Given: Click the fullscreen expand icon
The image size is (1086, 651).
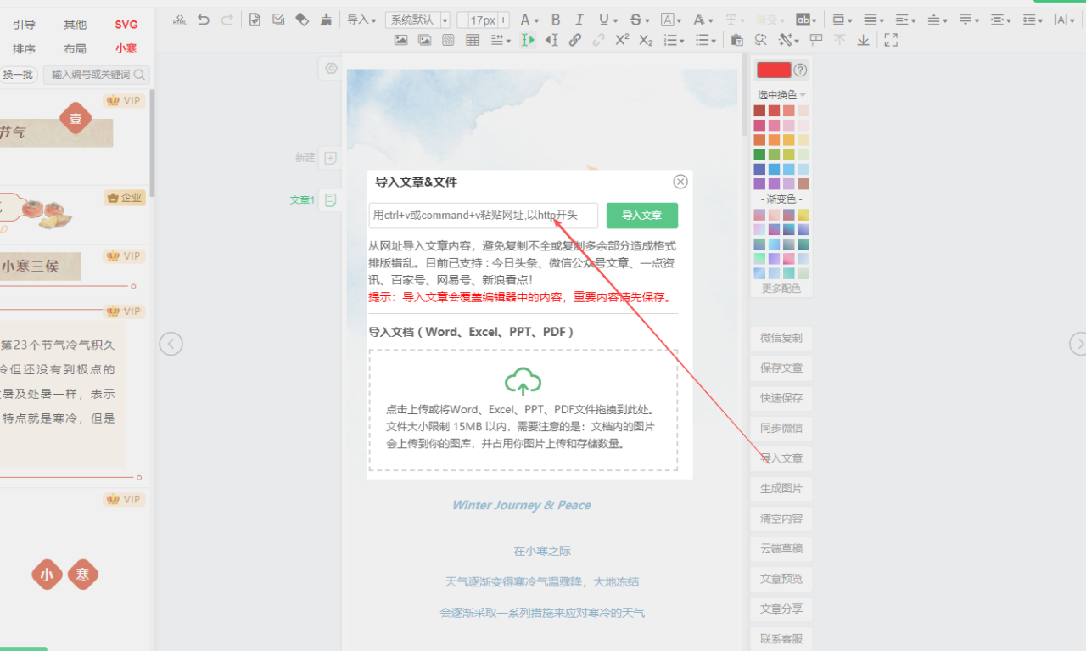Looking at the screenshot, I should [x=891, y=40].
